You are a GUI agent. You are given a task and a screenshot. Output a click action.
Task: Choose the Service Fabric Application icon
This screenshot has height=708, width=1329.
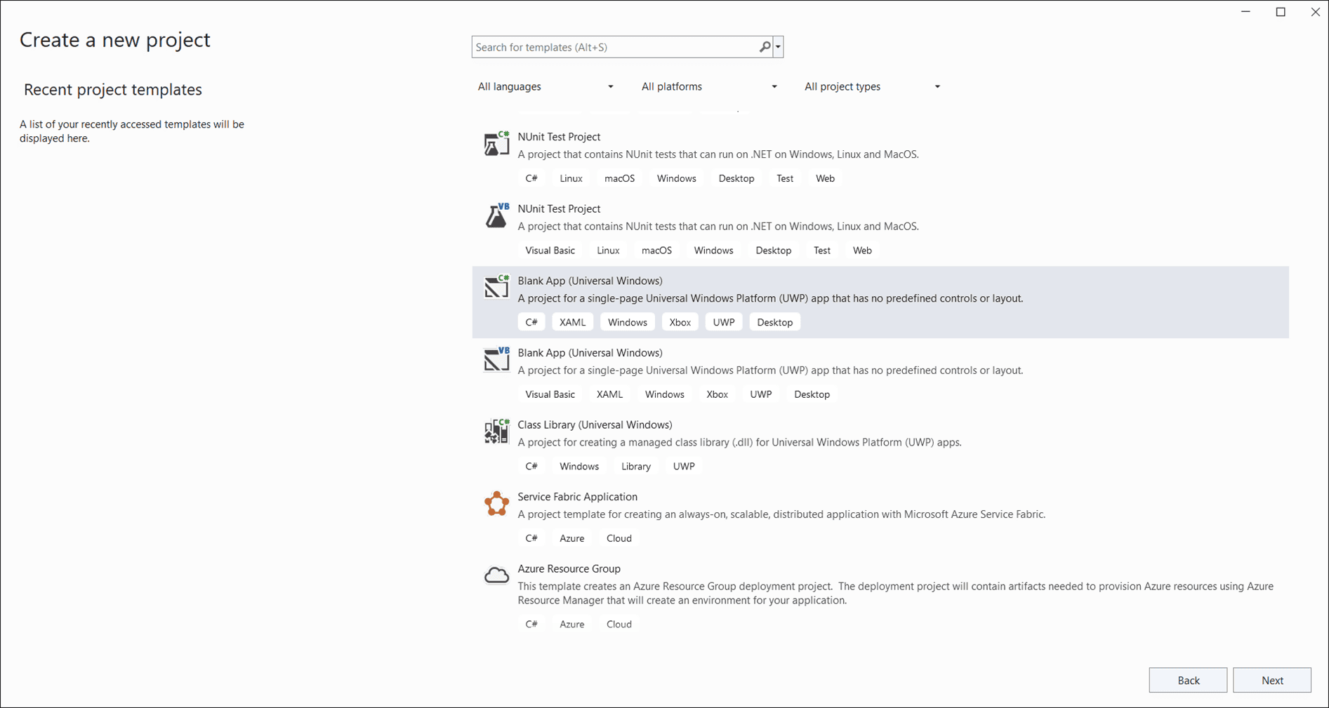tap(496, 504)
